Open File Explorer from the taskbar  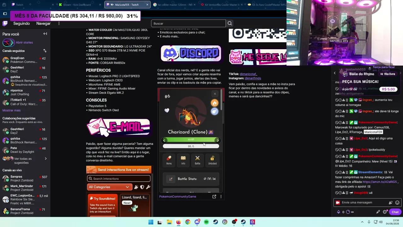click(169, 222)
